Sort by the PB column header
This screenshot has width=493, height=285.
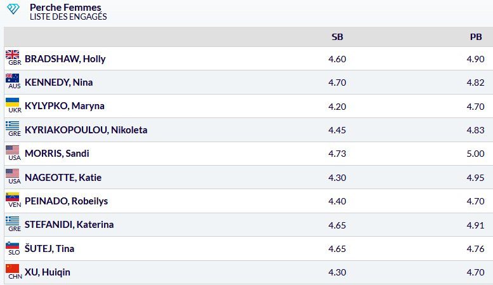coord(476,37)
